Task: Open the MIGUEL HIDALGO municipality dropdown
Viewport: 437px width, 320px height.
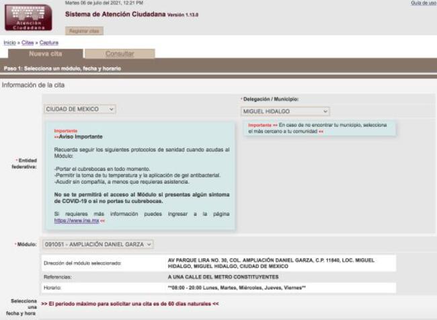Action: pos(285,111)
